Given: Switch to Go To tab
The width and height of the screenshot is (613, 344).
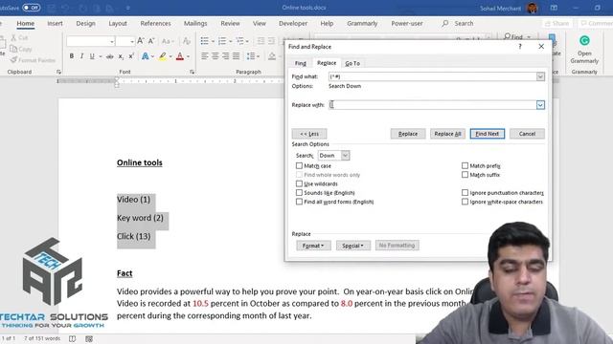Looking at the screenshot, I should [x=352, y=63].
